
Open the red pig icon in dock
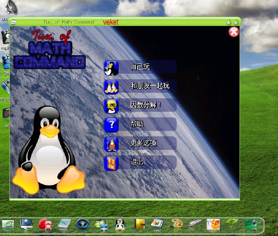(x=45, y=224)
